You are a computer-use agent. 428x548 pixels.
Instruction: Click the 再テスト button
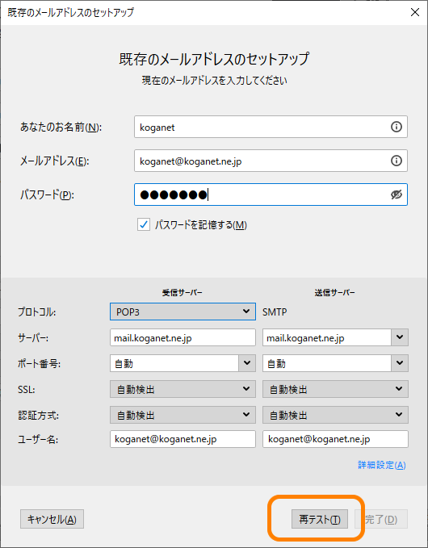pyautogui.click(x=320, y=519)
